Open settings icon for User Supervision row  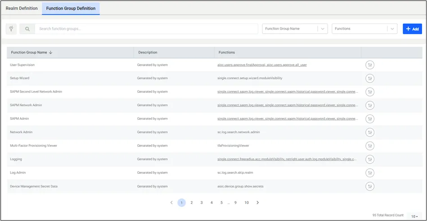(x=369, y=65)
